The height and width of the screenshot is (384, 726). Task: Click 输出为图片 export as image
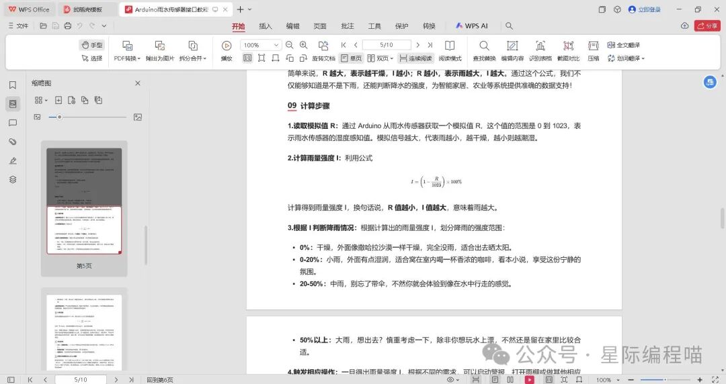(160, 50)
